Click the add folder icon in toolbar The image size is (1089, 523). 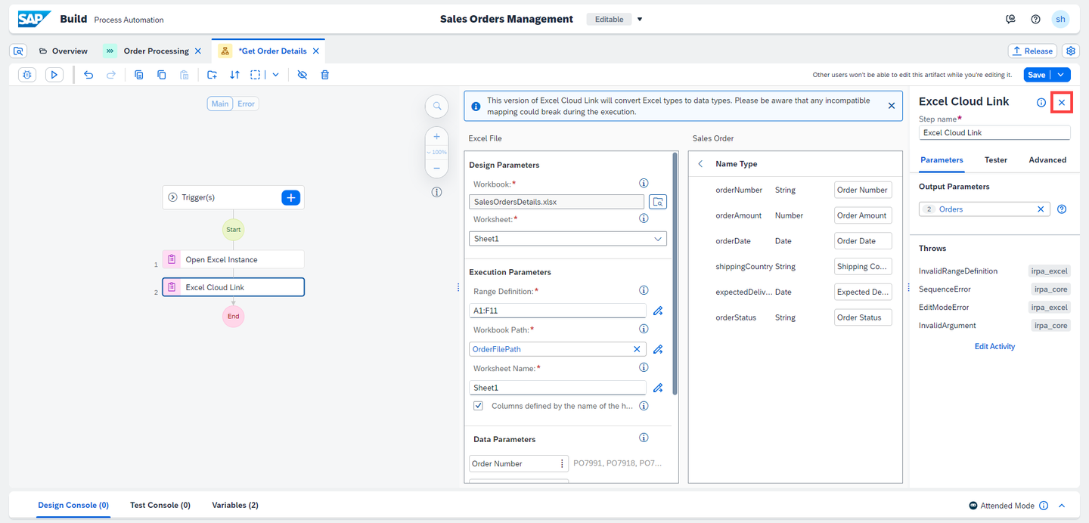click(213, 75)
